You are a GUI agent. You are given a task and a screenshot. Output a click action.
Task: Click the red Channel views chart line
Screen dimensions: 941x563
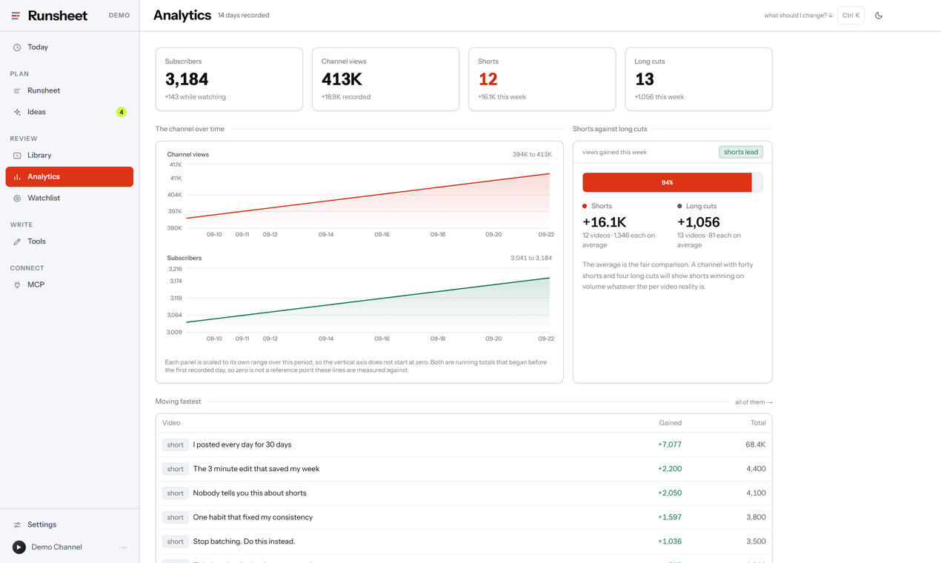pos(368,196)
